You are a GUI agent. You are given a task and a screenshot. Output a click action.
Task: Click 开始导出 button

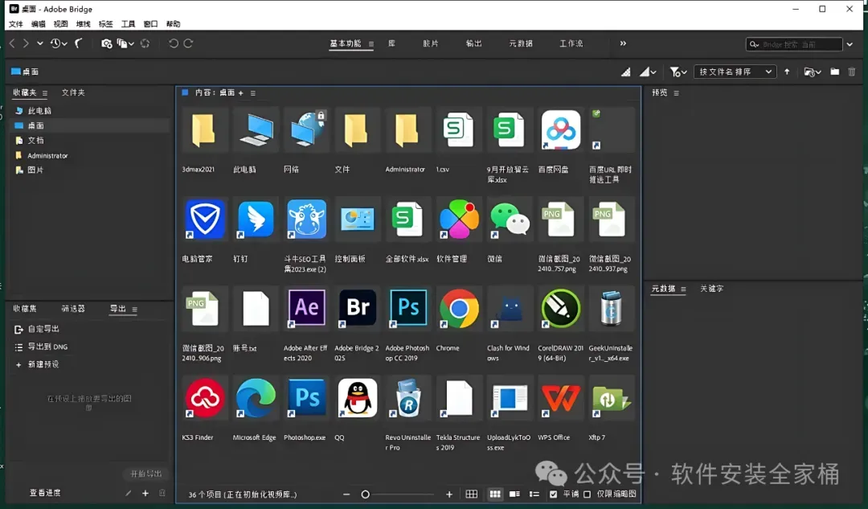pyautogui.click(x=145, y=474)
